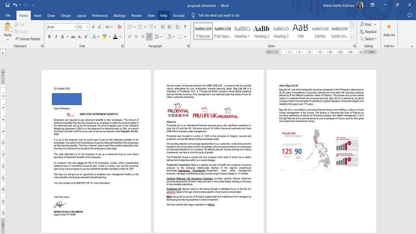Open the Clipboard pane launcher
This screenshot has width=416, height=234.
click(x=42, y=46)
